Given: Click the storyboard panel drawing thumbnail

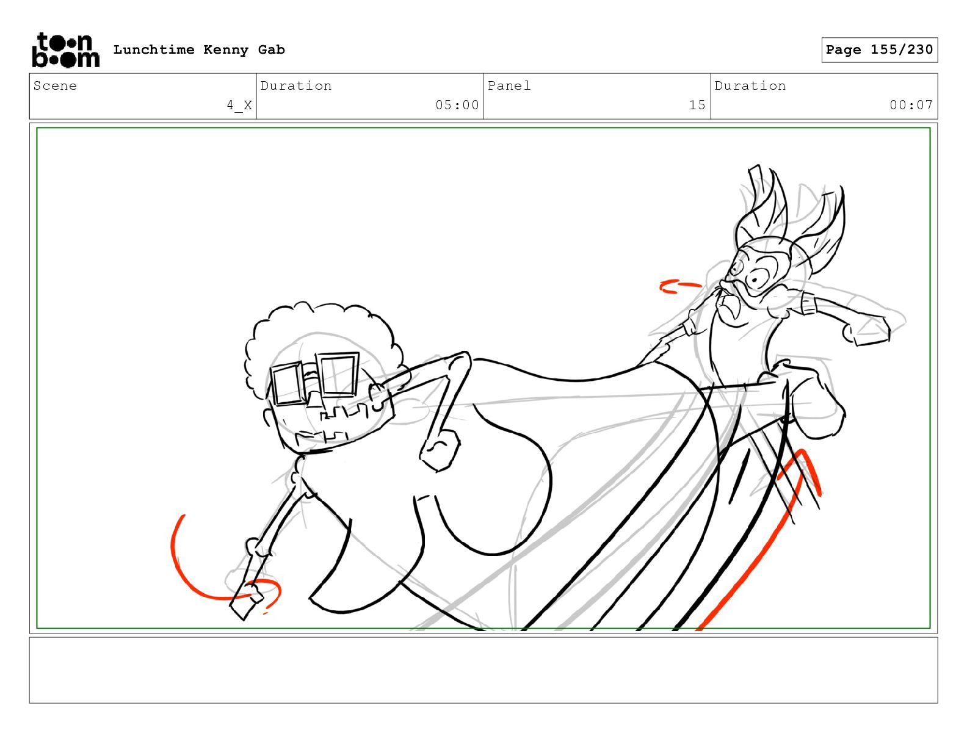Looking at the screenshot, I should click(483, 378).
